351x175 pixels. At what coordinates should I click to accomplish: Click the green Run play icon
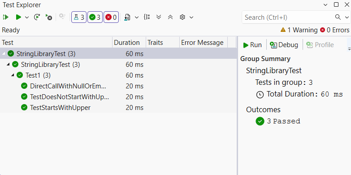tap(18, 17)
